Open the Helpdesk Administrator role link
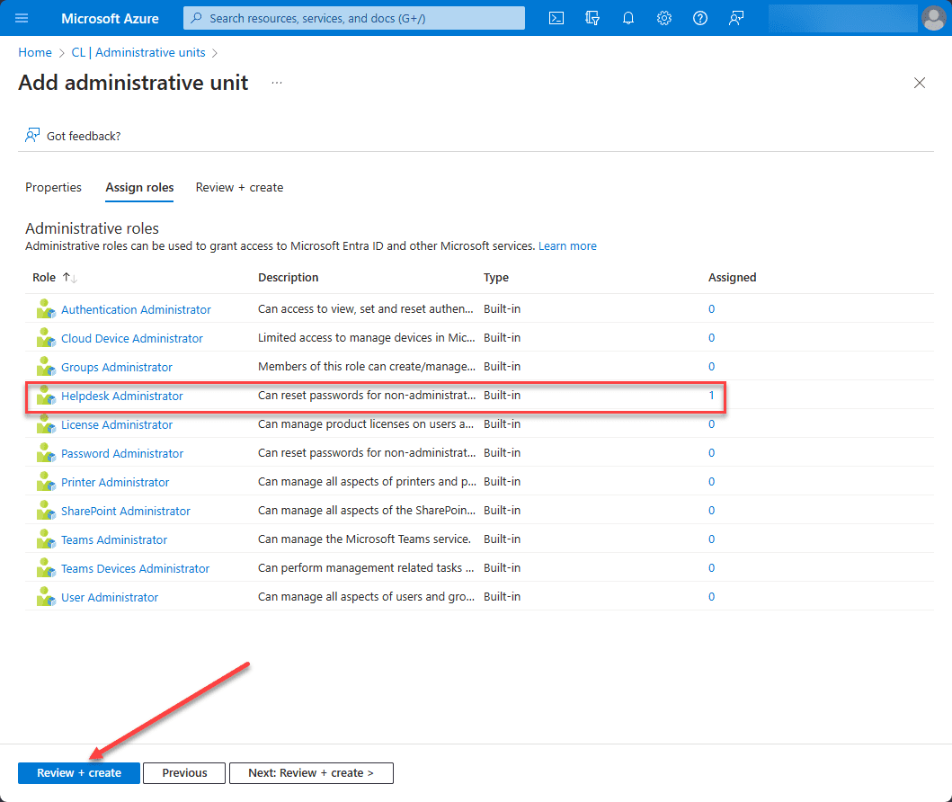The width and height of the screenshot is (952, 802). coord(122,396)
